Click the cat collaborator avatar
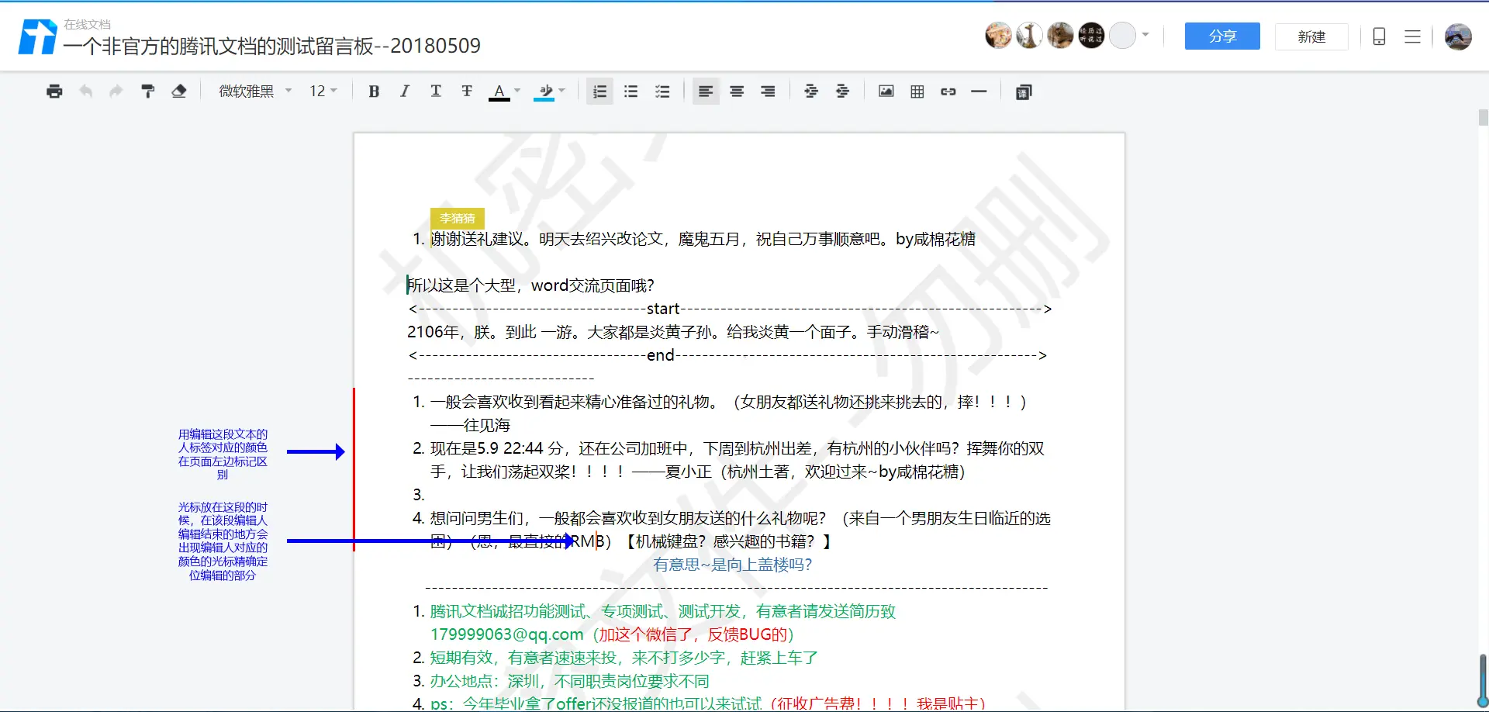The width and height of the screenshot is (1489, 712). coord(1060,35)
